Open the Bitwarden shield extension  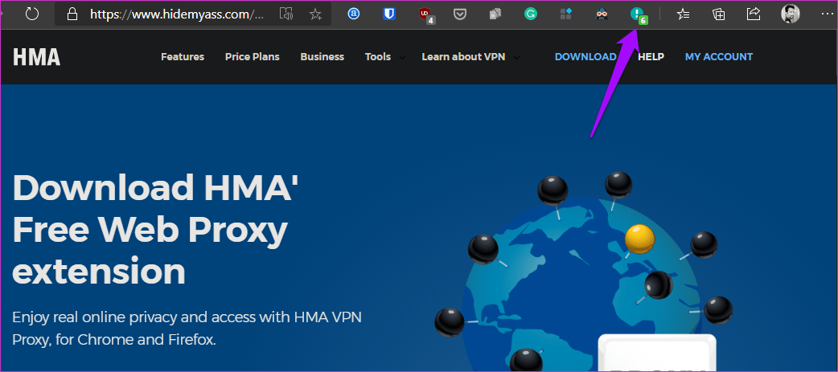click(x=388, y=14)
